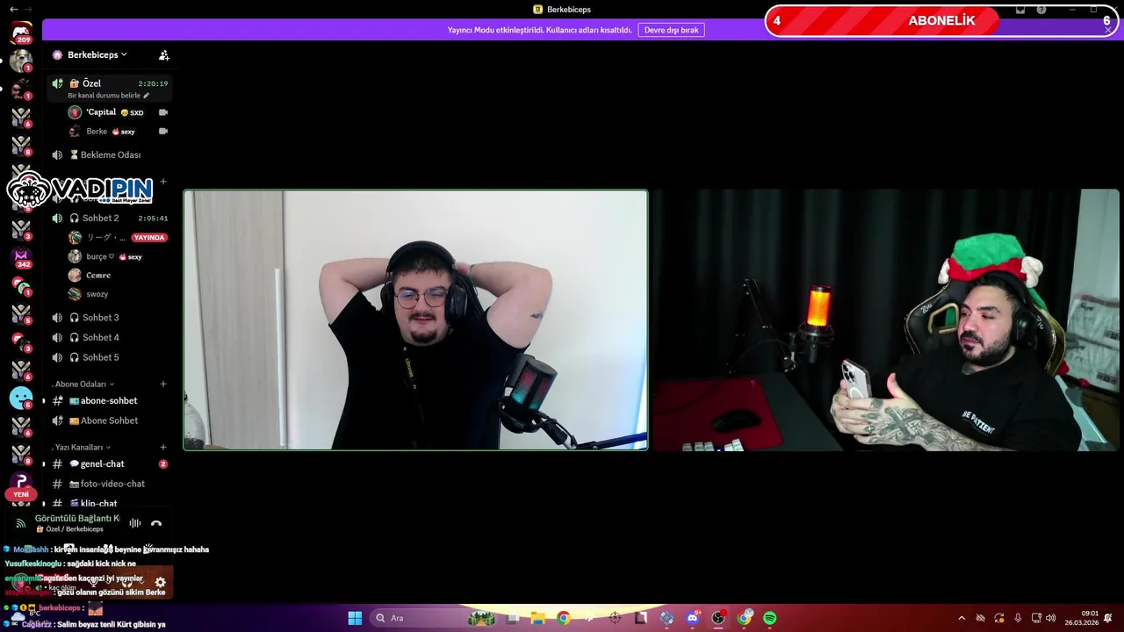Image resolution: width=1124 pixels, height=632 pixels.
Task: Click the invite people icon beside server name
Action: [x=163, y=54]
